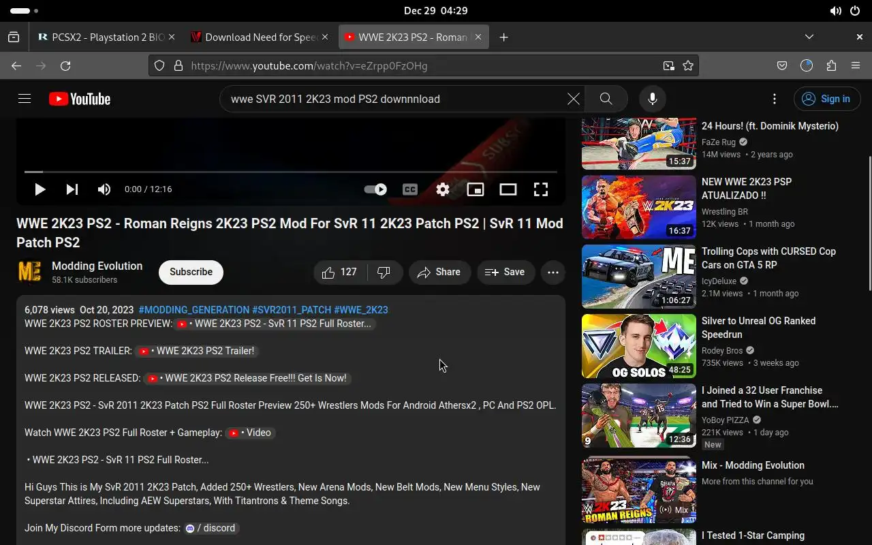Open the Firefox application menu
This screenshot has height=545, width=872.
[856, 66]
